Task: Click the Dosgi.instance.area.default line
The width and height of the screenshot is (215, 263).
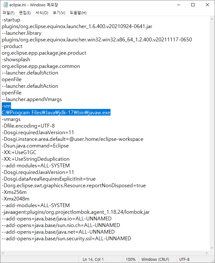Action: point(72,139)
